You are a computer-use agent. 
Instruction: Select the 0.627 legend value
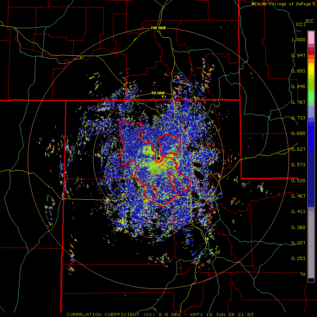click(298, 149)
